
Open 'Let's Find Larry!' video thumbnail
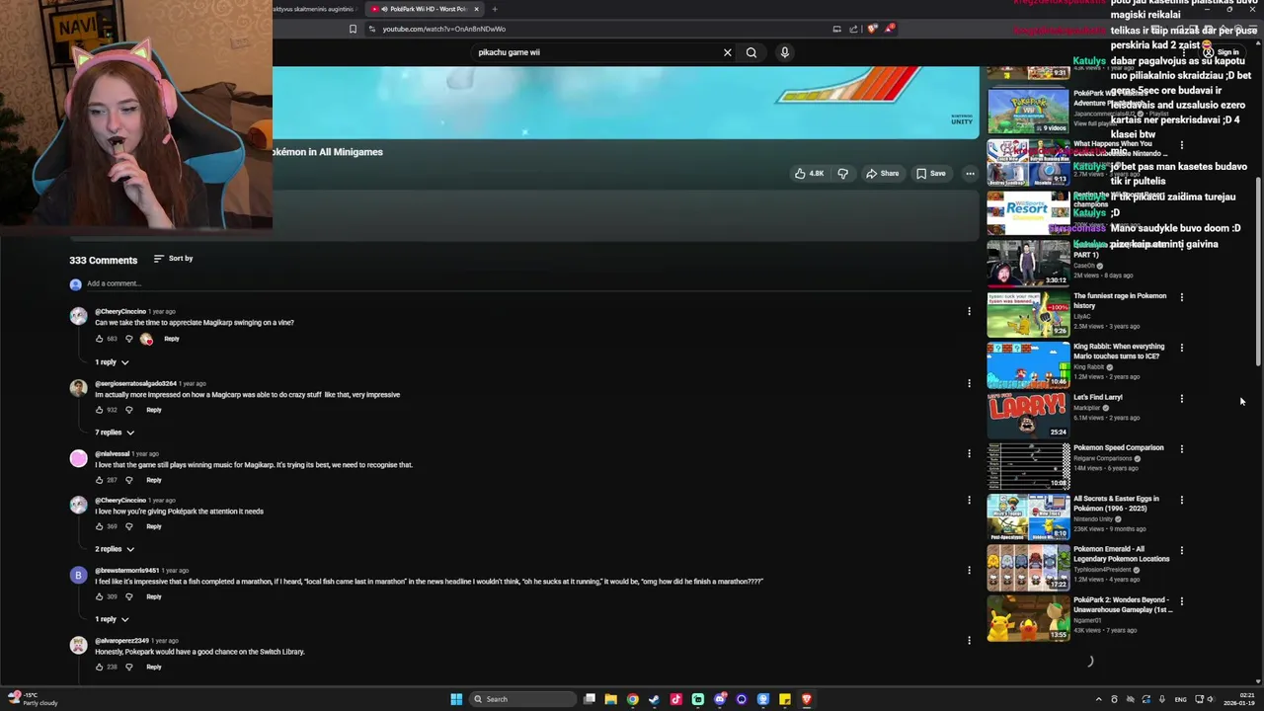pos(1028,415)
